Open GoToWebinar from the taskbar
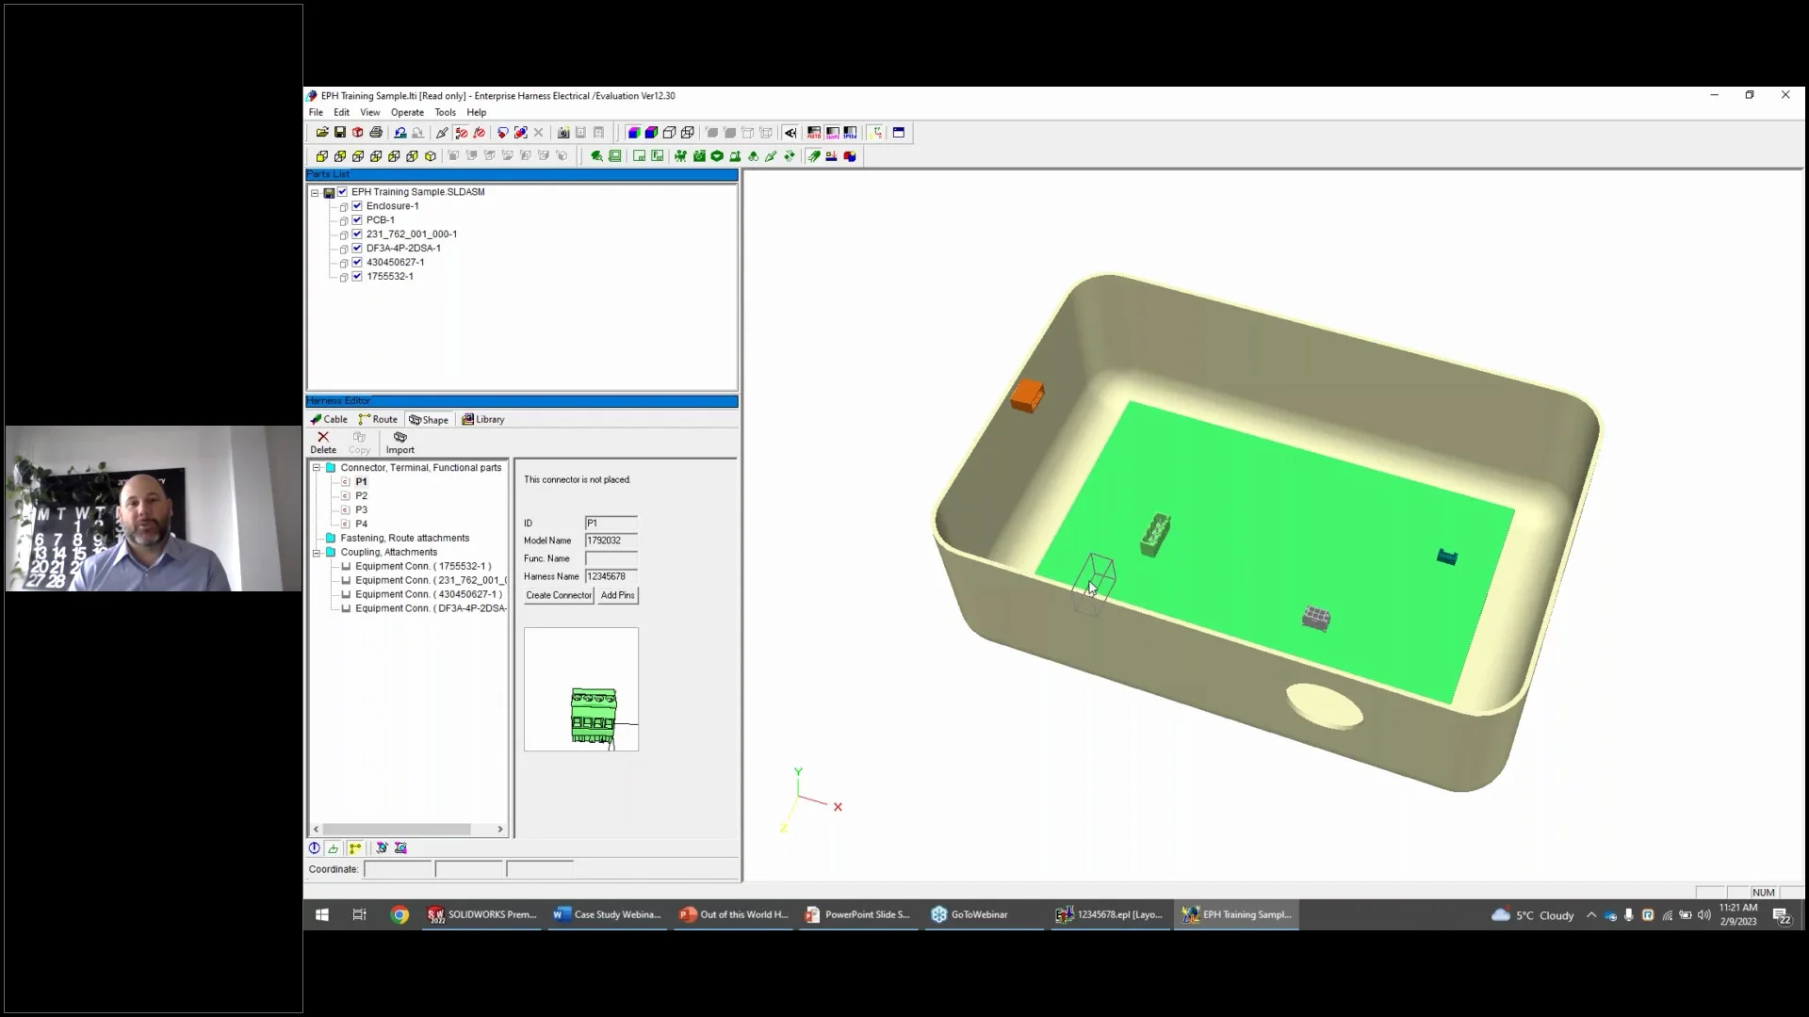This screenshot has width=1809, height=1017. tap(970, 914)
